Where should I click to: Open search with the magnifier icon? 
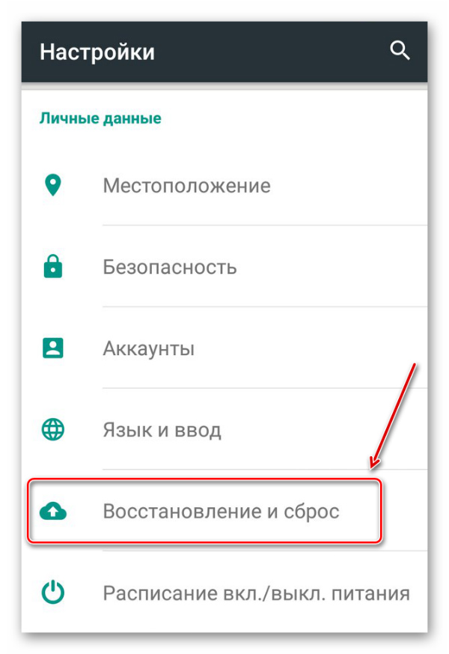[400, 51]
